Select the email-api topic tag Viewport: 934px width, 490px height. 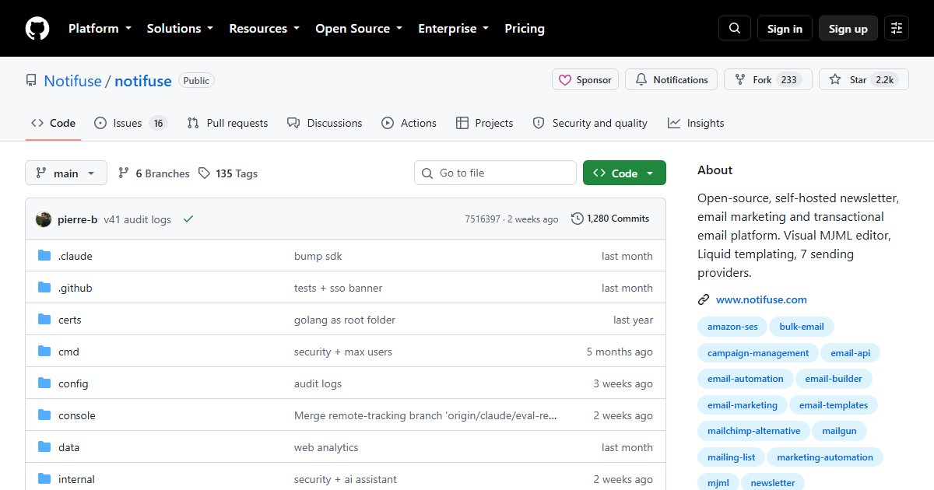[850, 353]
